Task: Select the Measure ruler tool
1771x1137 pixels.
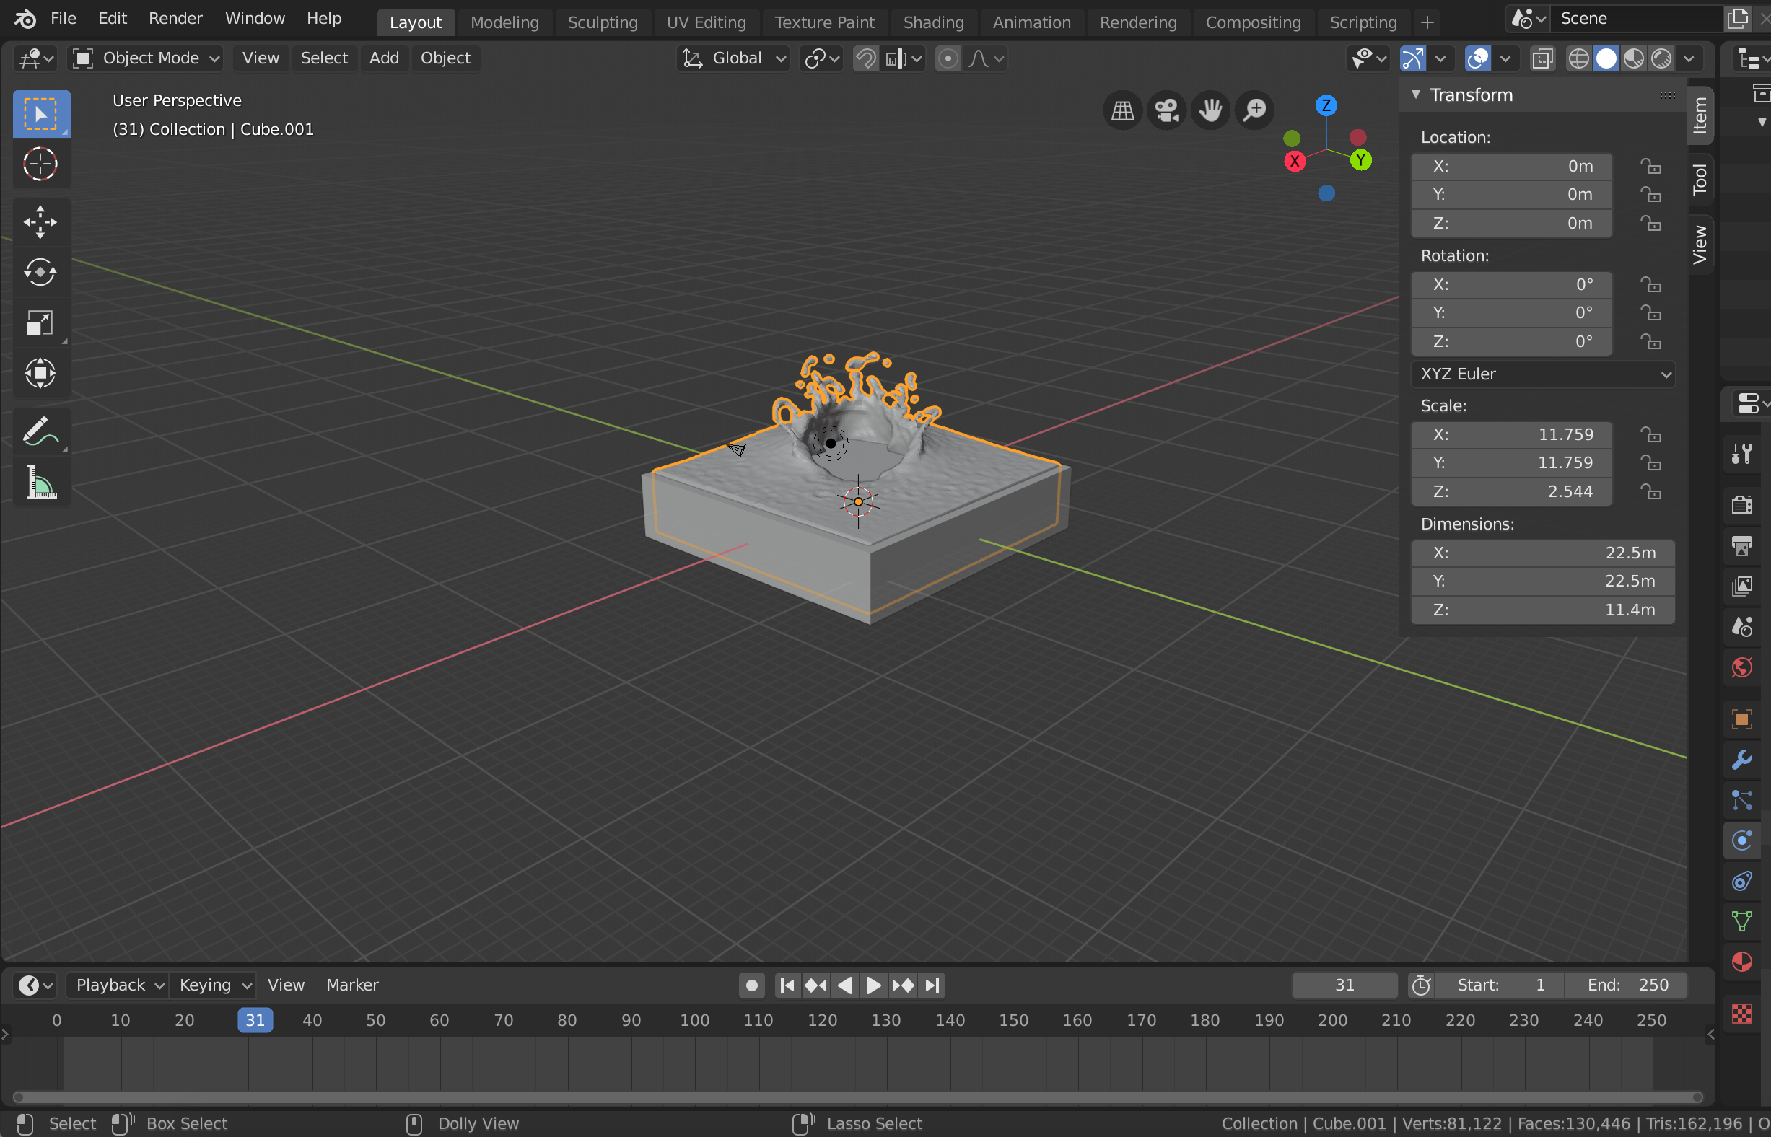Action: 41,482
